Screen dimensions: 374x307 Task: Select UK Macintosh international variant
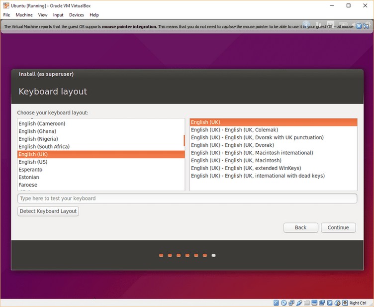[x=274, y=153]
